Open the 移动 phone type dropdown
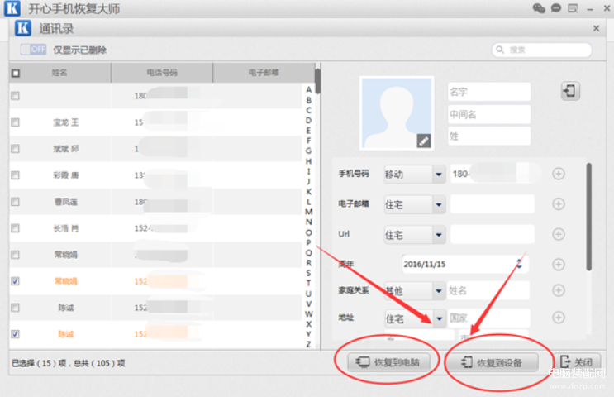This screenshot has width=614, height=397. click(x=415, y=174)
